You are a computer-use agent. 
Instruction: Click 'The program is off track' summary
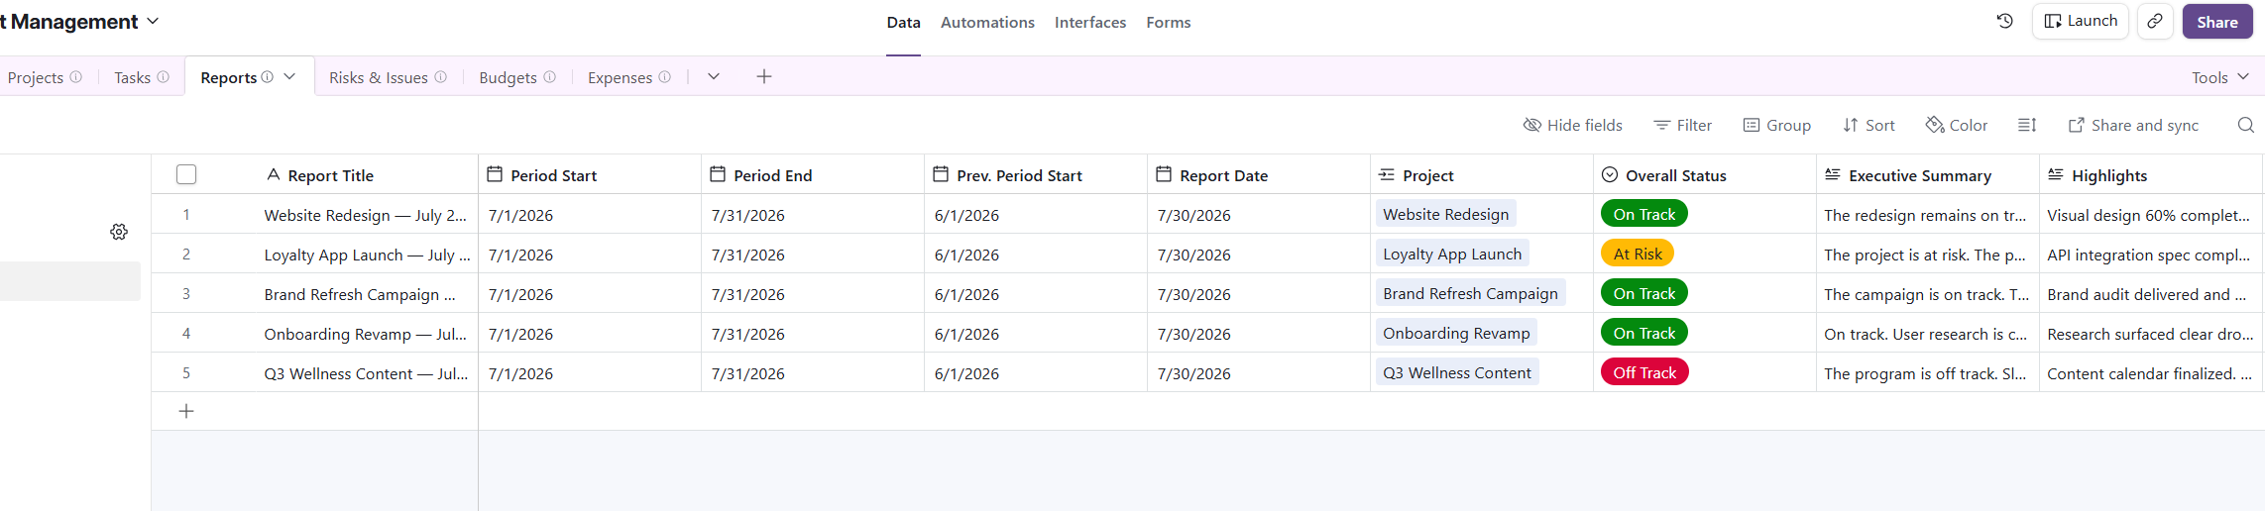[1925, 373]
